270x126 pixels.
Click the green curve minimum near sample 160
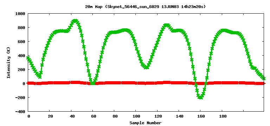200,97
